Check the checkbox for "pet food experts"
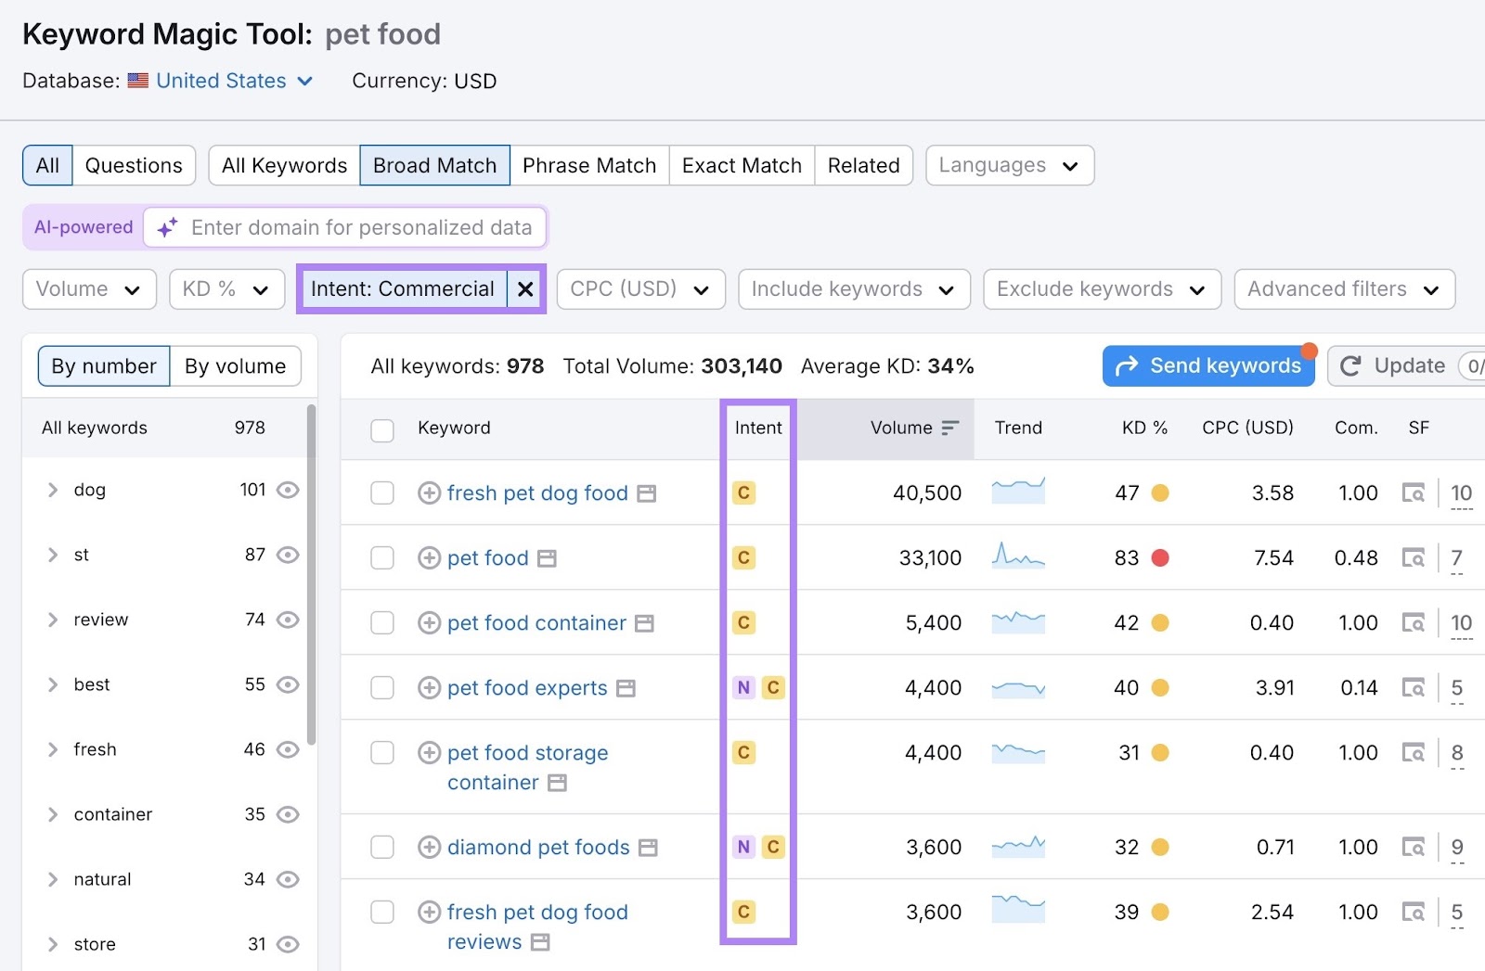Screen dimensions: 1485x971 [x=381, y=688]
